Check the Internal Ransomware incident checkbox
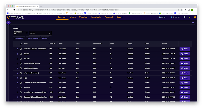This screenshot has height=109, width=203. [x=21, y=49]
